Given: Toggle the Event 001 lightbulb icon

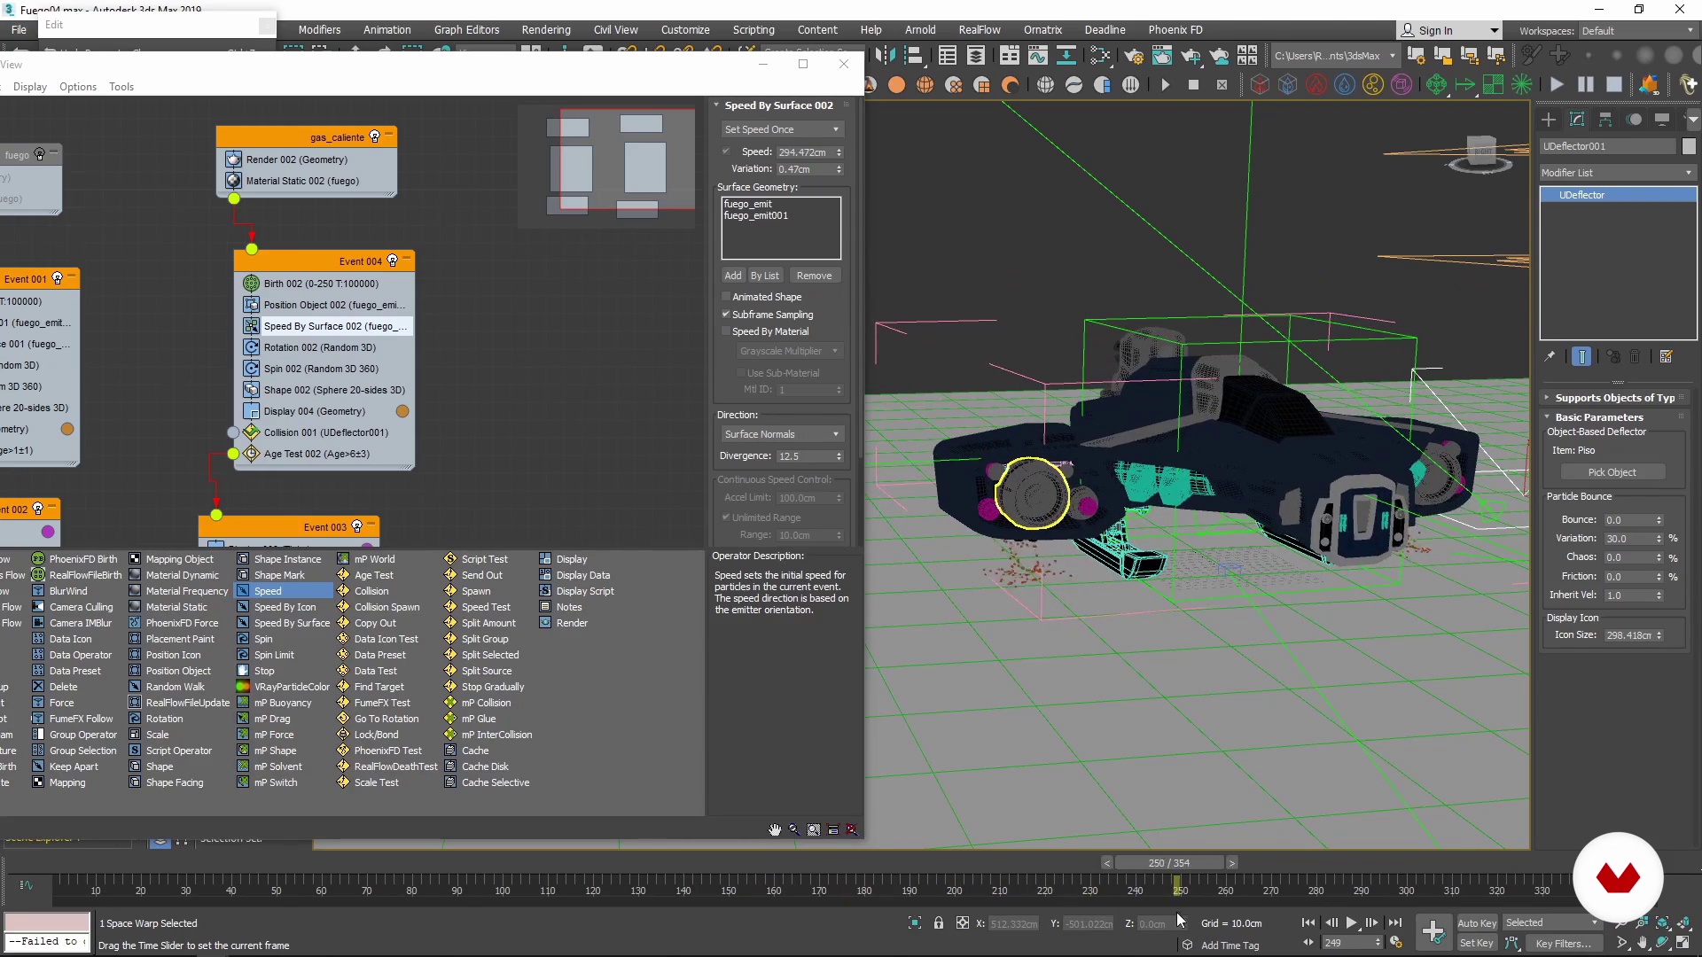Looking at the screenshot, I should click(58, 279).
